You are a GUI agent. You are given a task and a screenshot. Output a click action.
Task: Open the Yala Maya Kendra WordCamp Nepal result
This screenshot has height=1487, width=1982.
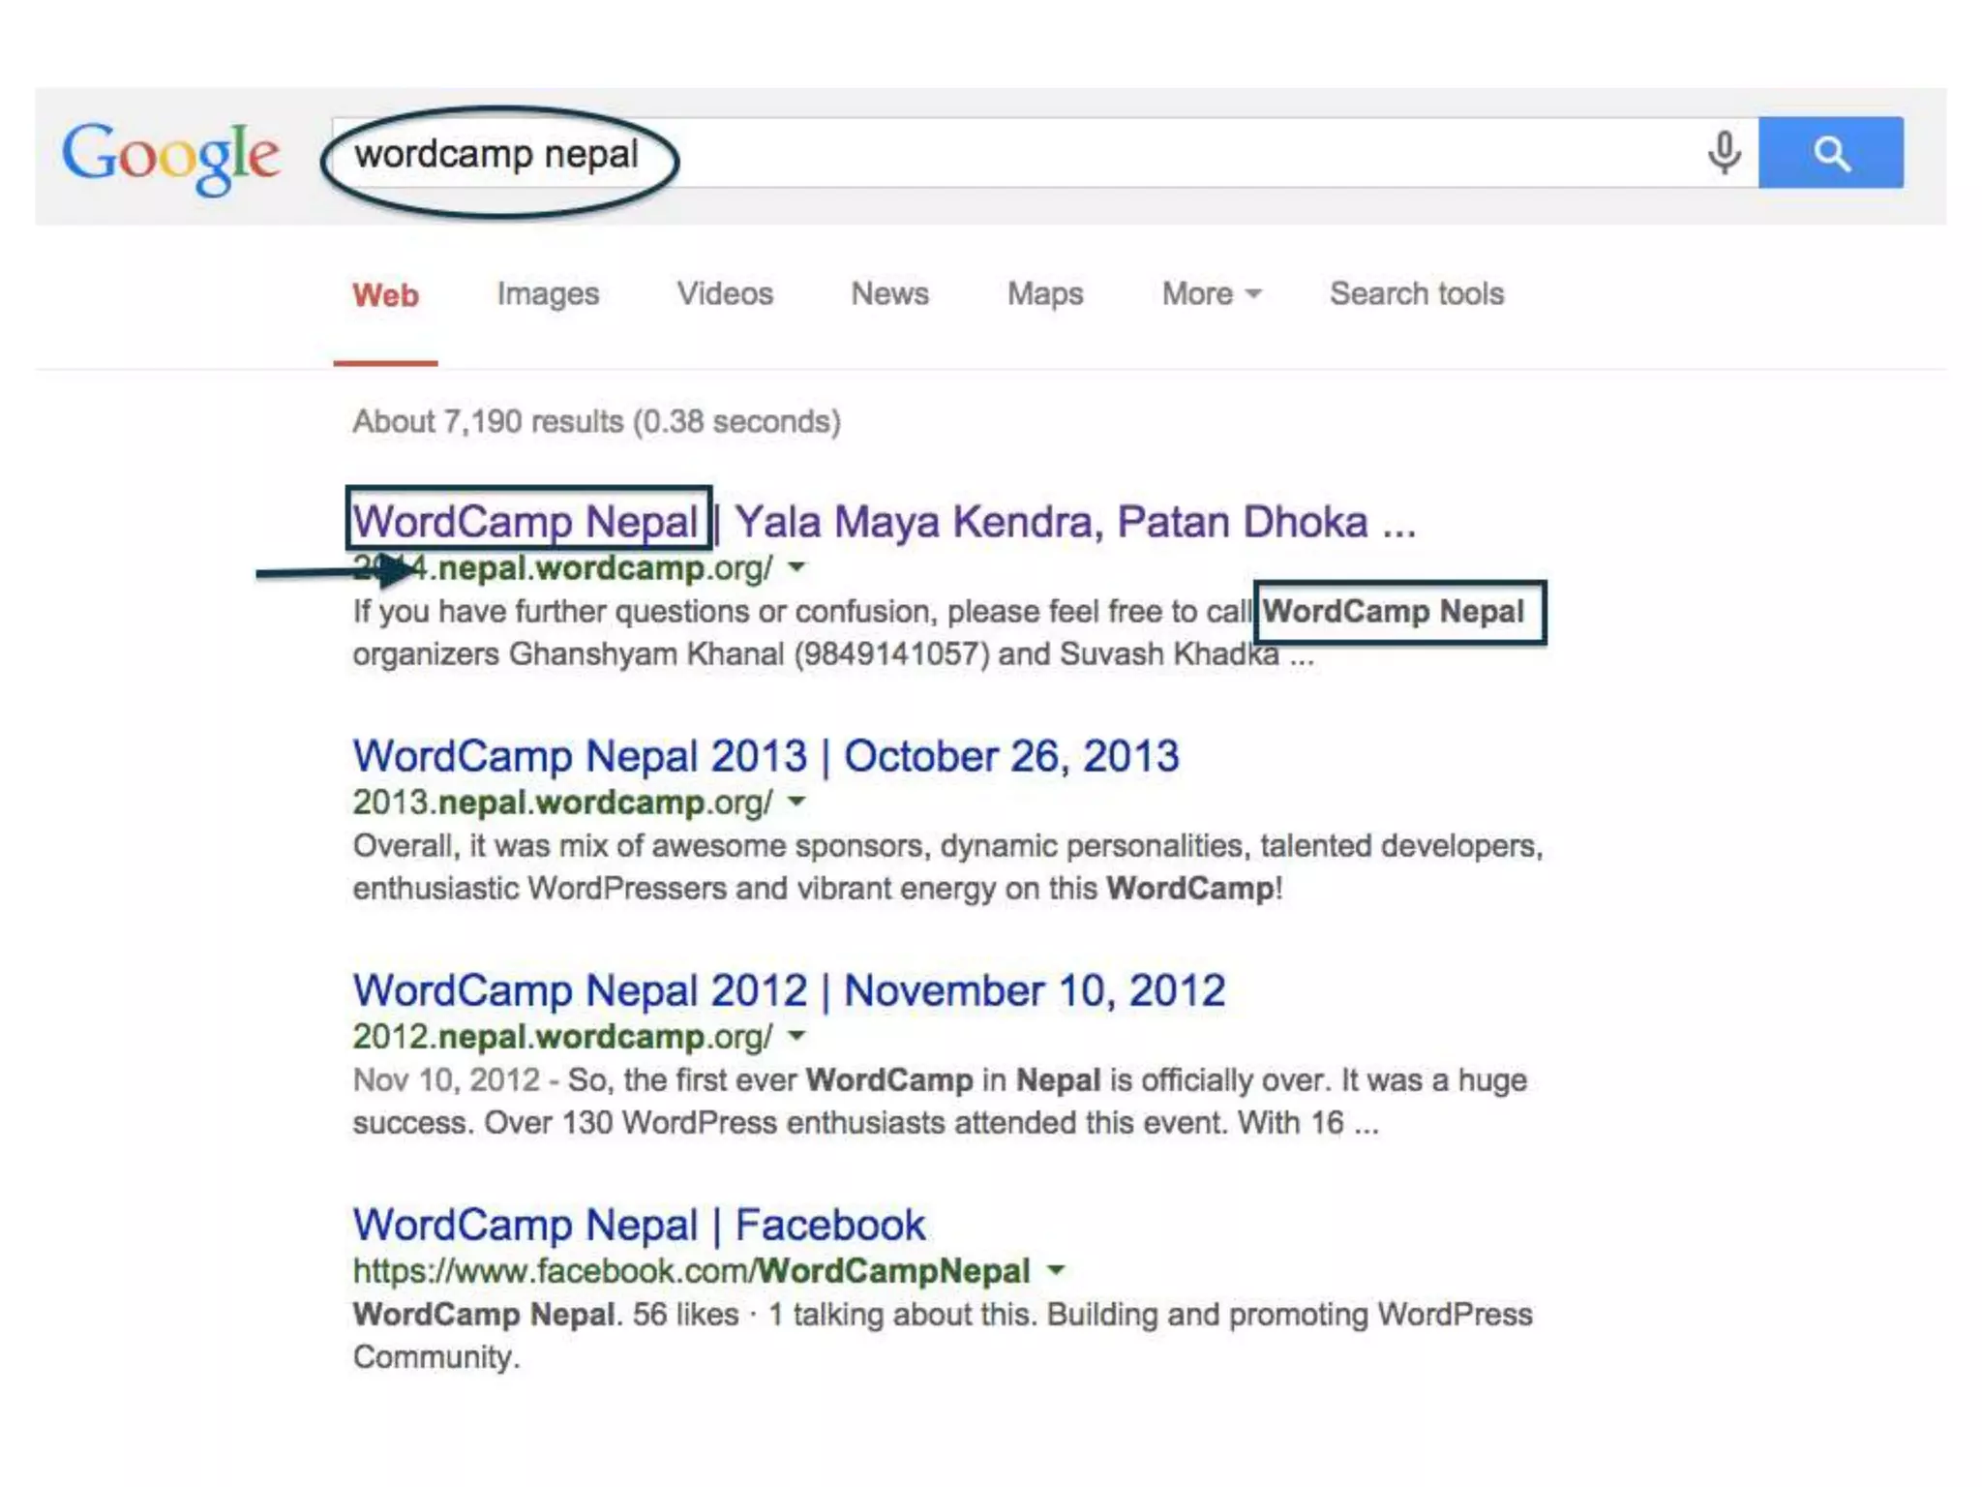pyautogui.click(x=883, y=522)
